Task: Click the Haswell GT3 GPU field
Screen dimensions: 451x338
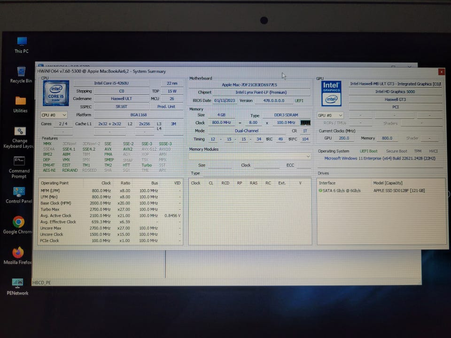Action: tap(395, 100)
